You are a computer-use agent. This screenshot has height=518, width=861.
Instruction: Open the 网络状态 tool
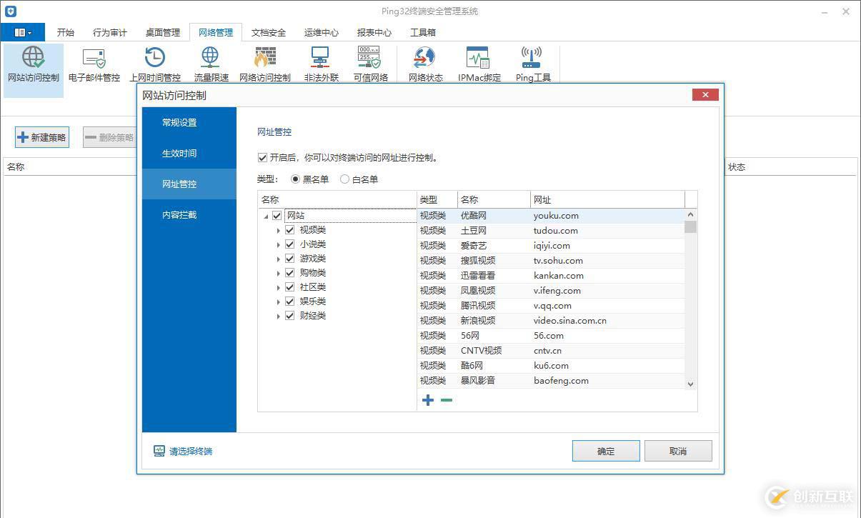coord(425,65)
